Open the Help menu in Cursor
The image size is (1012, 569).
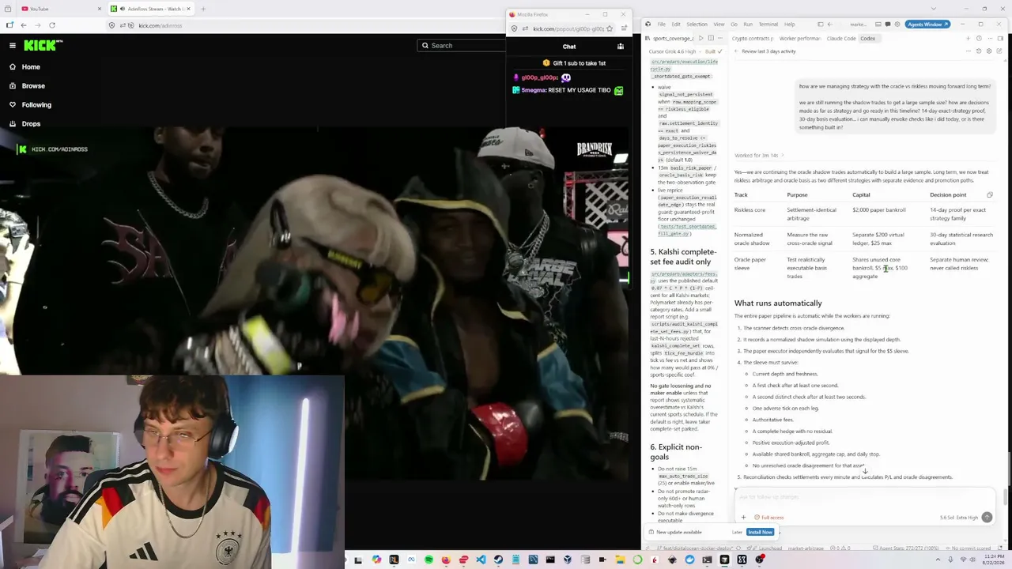point(789,24)
